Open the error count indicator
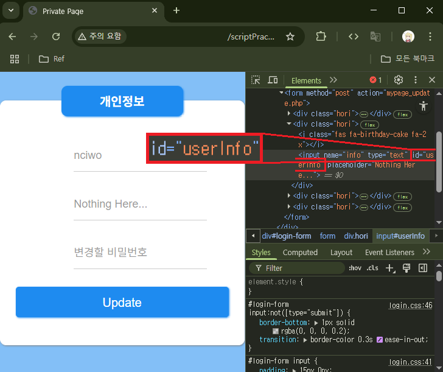 click(376, 80)
